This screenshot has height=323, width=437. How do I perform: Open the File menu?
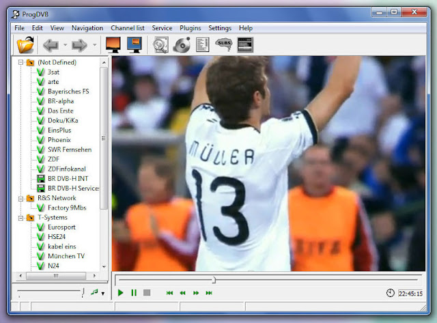[x=20, y=28]
